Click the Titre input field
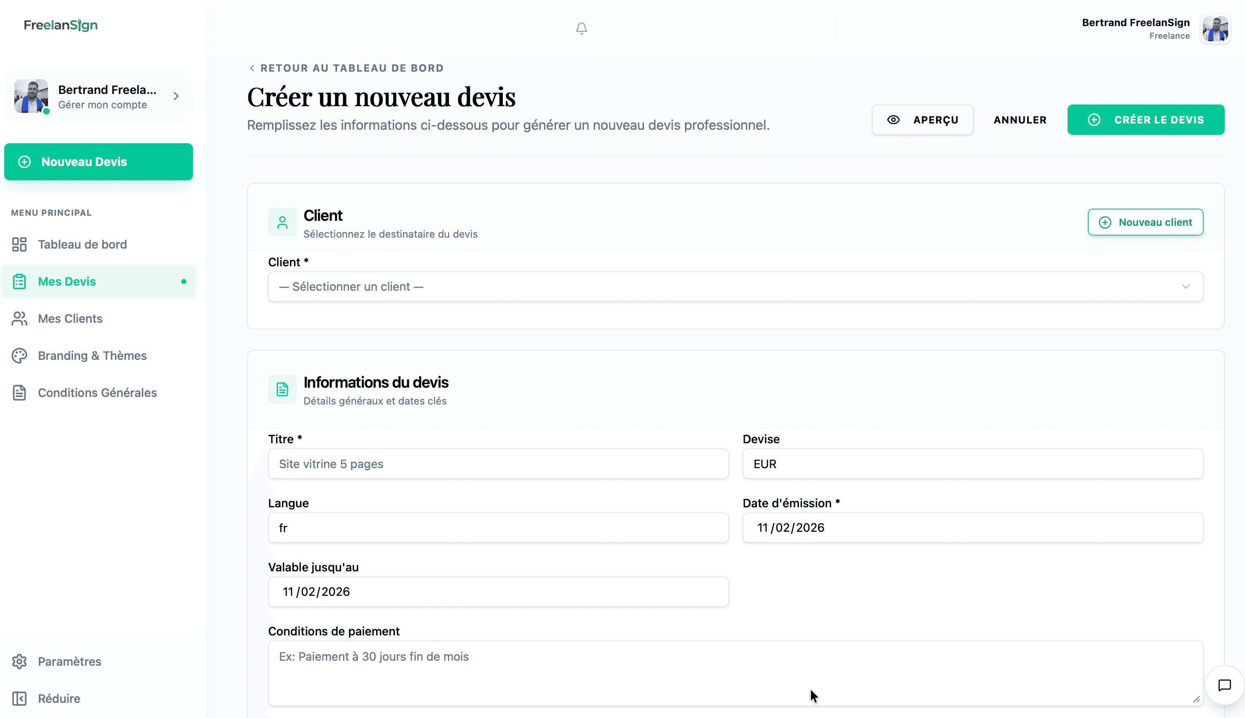The height and width of the screenshot is (718, 1245). 498,463
